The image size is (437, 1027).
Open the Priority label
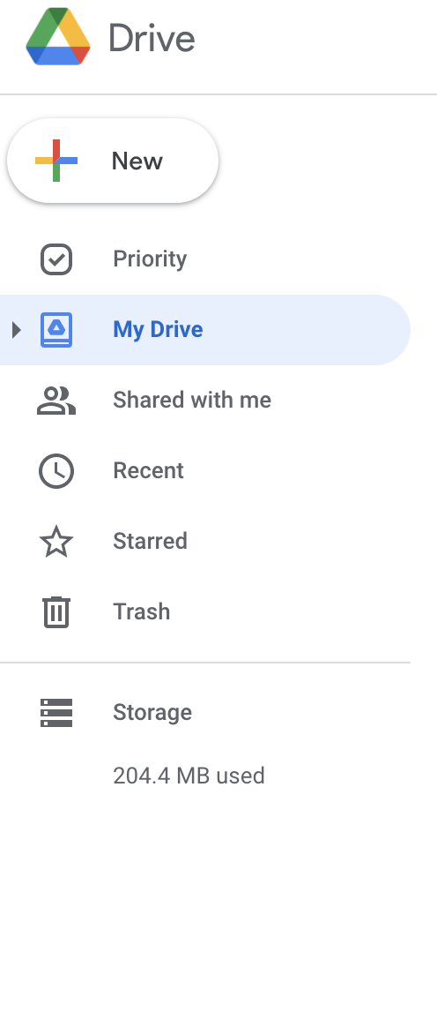150,259
